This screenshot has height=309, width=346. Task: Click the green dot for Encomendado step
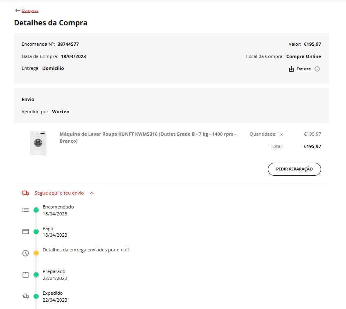click(x=36, y=210)
